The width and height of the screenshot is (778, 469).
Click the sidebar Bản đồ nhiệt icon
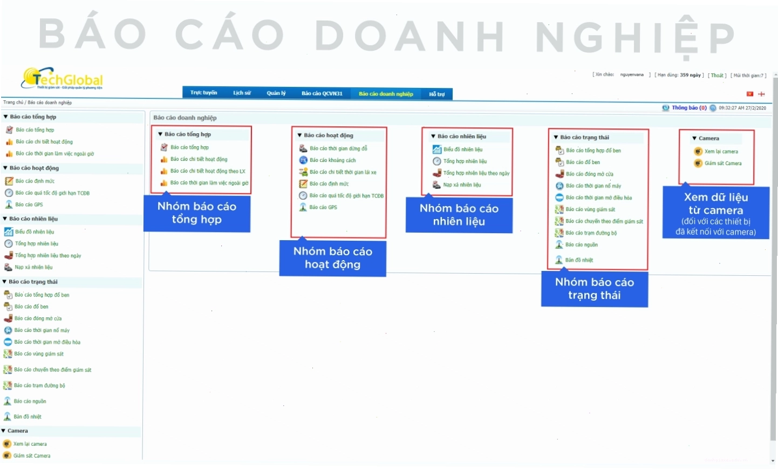coord(8,417)
